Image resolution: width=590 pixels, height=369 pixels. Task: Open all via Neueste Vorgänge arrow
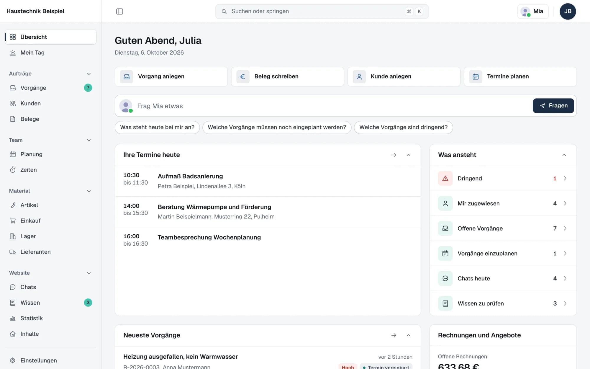click(394, 335)
